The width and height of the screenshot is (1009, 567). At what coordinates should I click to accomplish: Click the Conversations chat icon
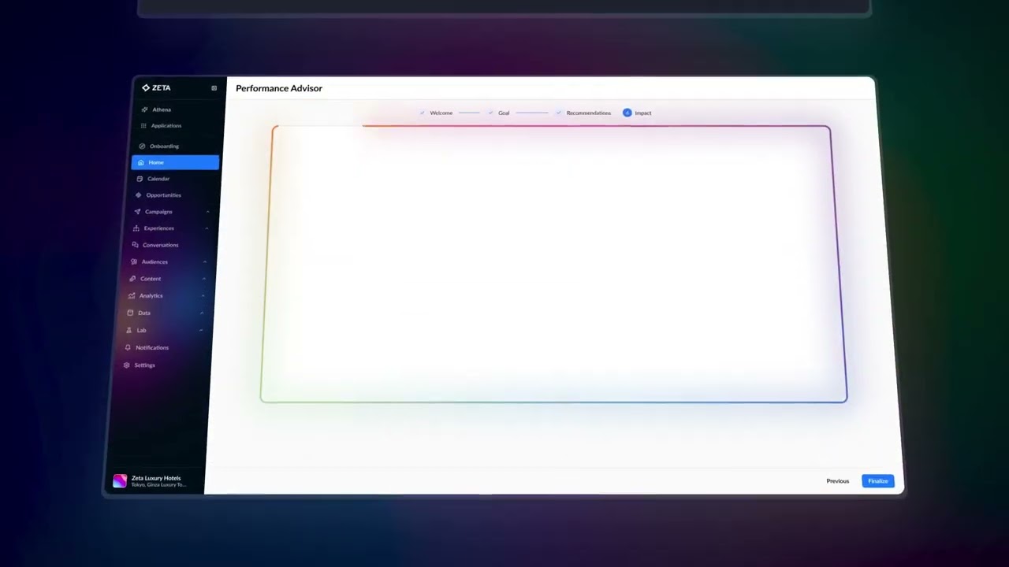(x=135, y=245)
